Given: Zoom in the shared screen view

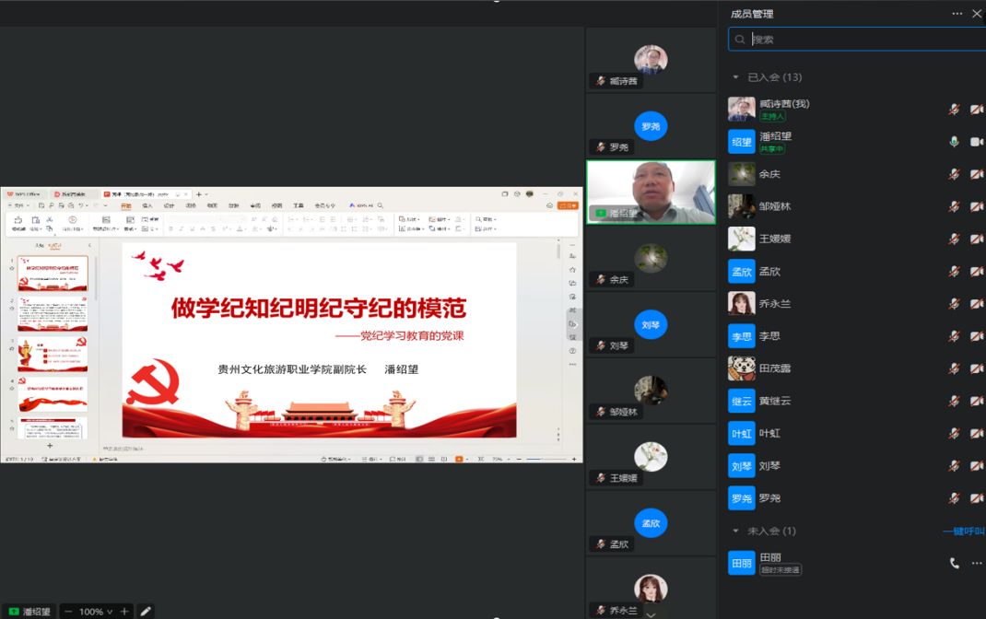Looking at the screenshot, I should (x=124, y=612).
